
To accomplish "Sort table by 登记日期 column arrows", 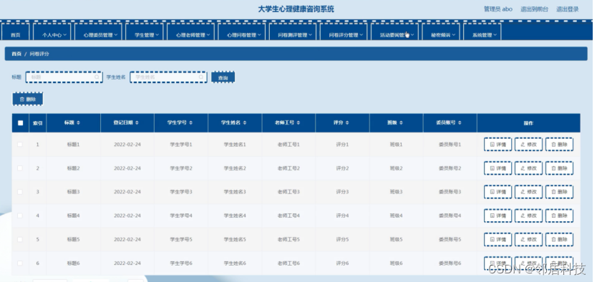I will pos(137,123).
